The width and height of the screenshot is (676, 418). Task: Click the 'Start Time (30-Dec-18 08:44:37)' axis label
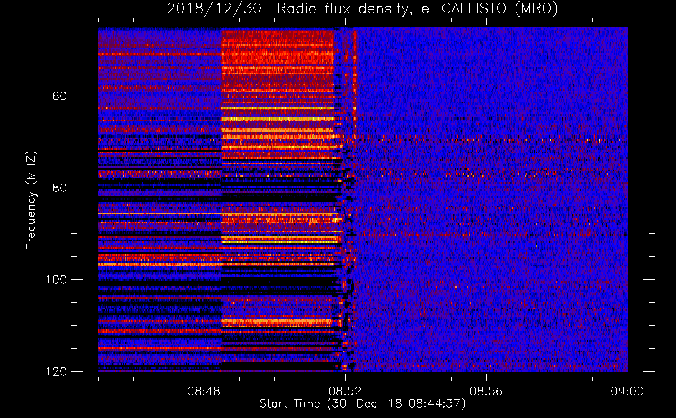point(362,404)
